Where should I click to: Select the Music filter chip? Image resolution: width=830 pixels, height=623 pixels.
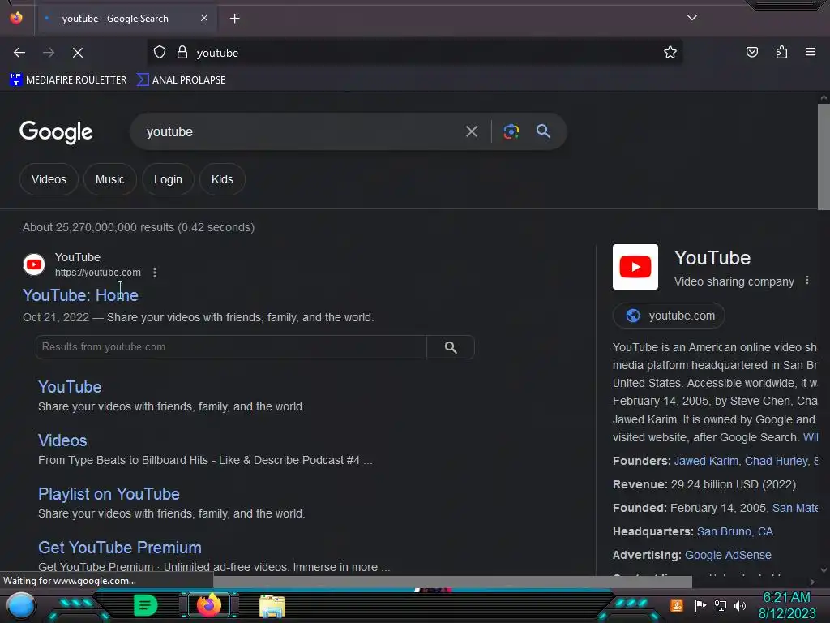(110, 179)
